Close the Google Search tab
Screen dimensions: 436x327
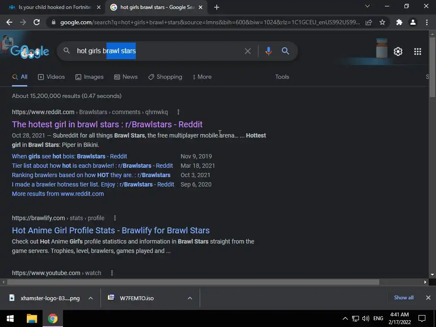click(x=201, y=7)
